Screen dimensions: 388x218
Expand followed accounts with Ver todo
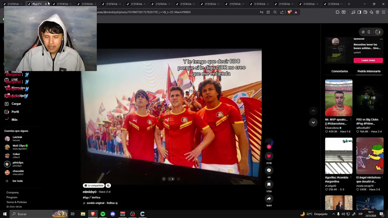pos(17,181)
